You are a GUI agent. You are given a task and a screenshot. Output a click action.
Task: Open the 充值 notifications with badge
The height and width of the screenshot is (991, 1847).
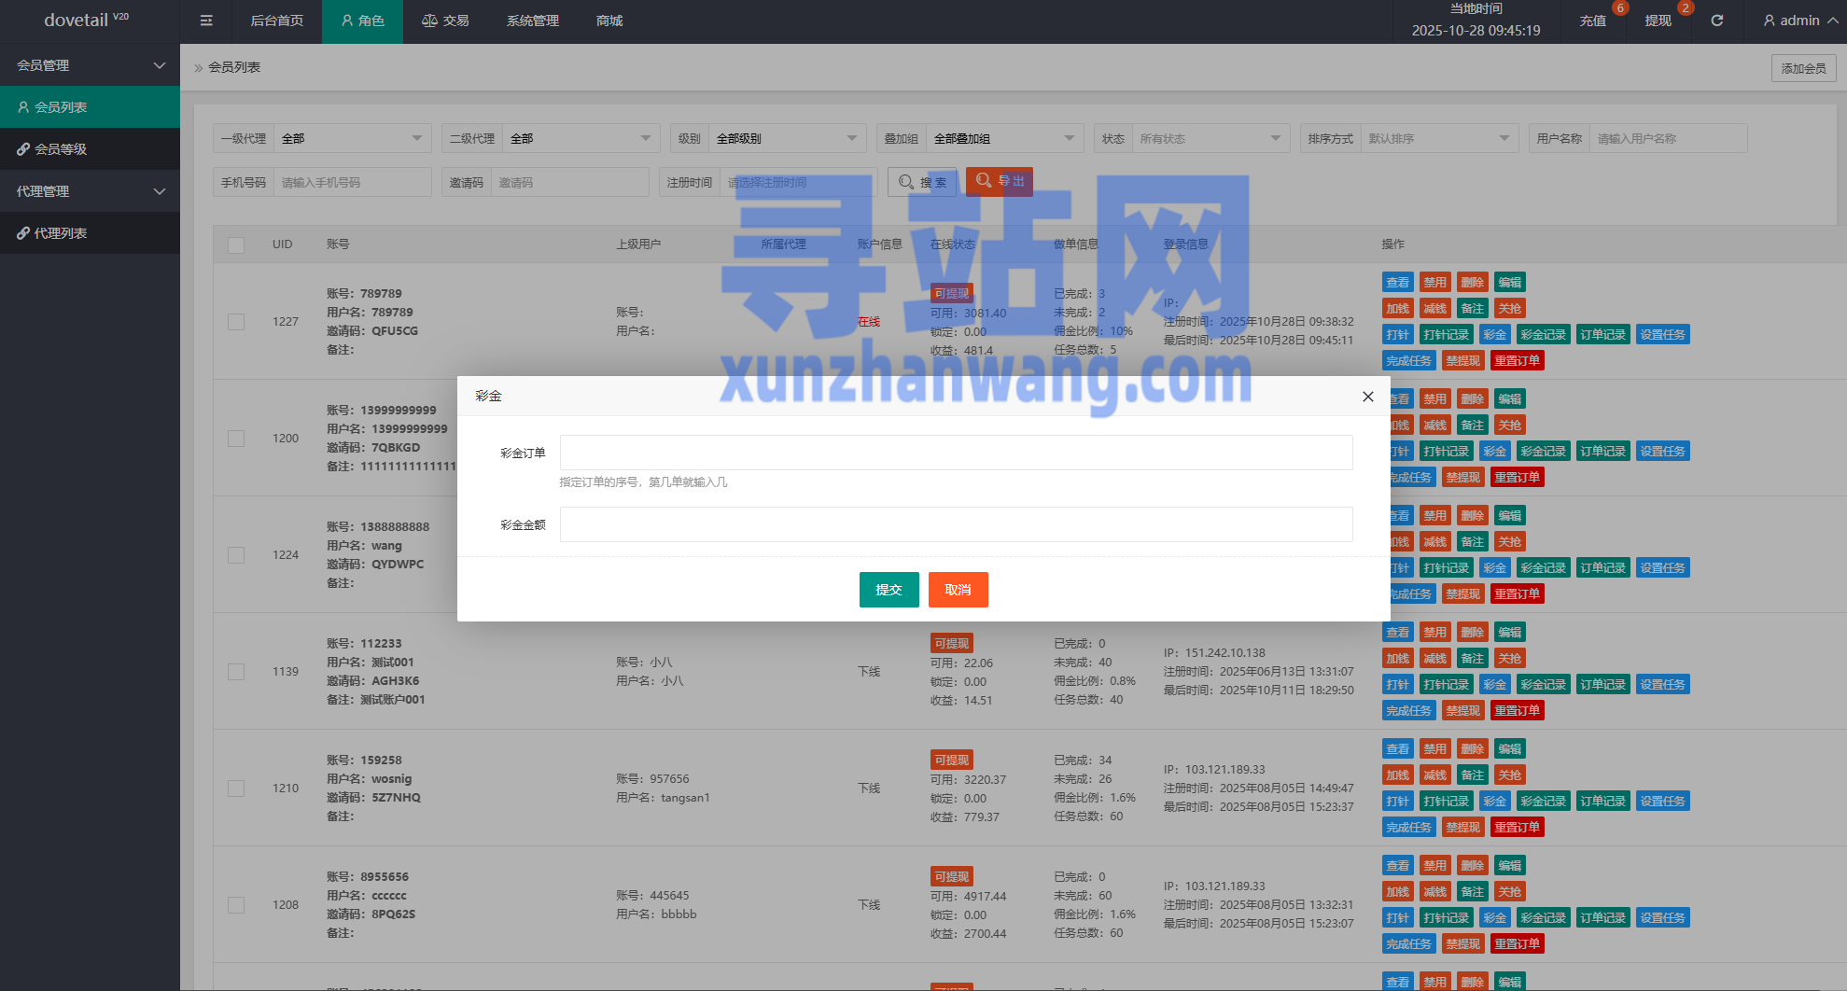[x=1593, y=21]
